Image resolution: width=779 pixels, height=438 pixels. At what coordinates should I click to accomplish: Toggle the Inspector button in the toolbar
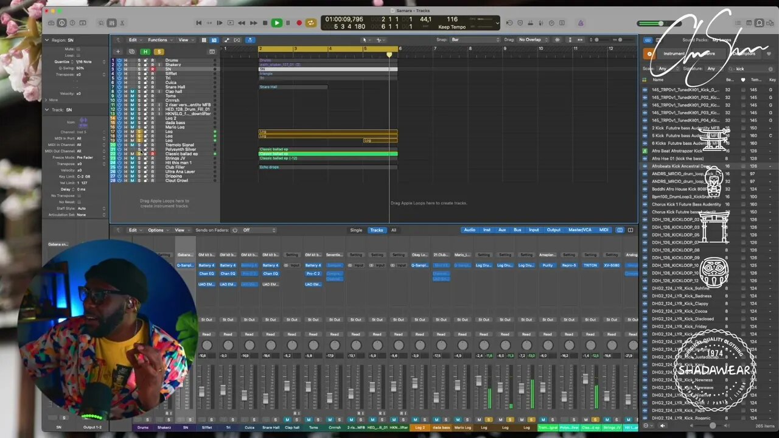coord(61,23)
